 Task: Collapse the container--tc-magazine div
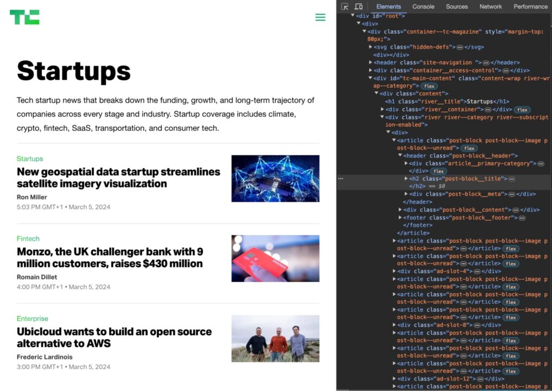pyautogui.click(x=365, y=31)
